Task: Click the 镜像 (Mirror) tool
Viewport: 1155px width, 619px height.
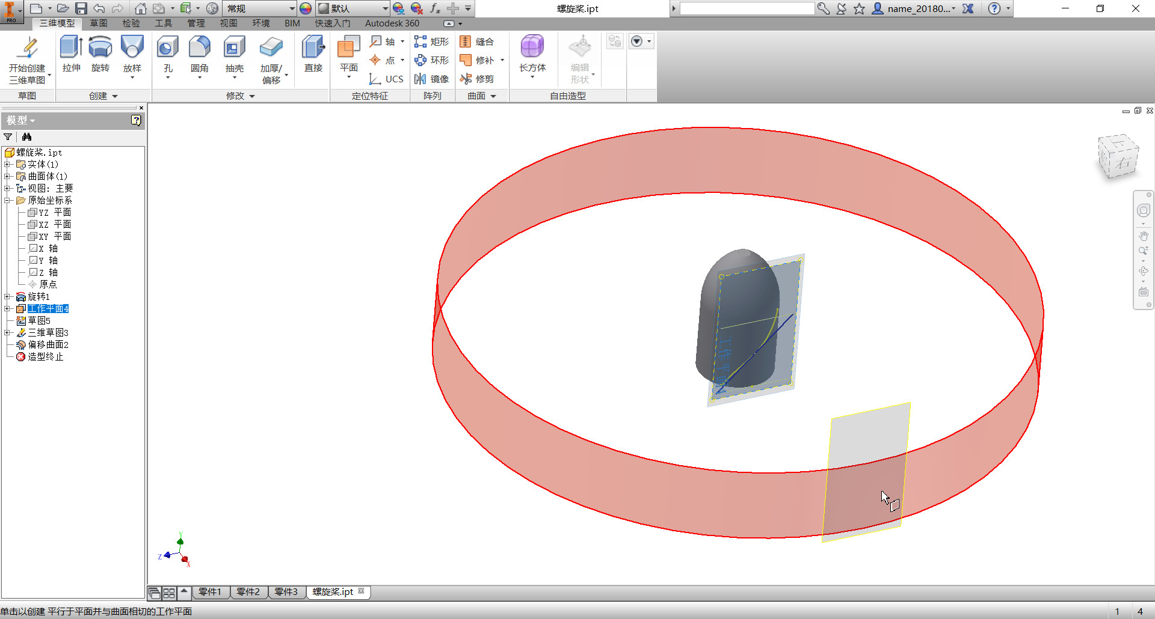Action: (x=431, y=79)
